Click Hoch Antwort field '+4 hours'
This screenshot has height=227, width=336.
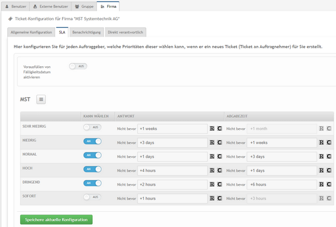click(x=172, y=171)
